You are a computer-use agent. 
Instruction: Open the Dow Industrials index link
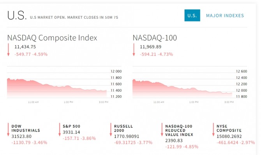pos(26,128)
